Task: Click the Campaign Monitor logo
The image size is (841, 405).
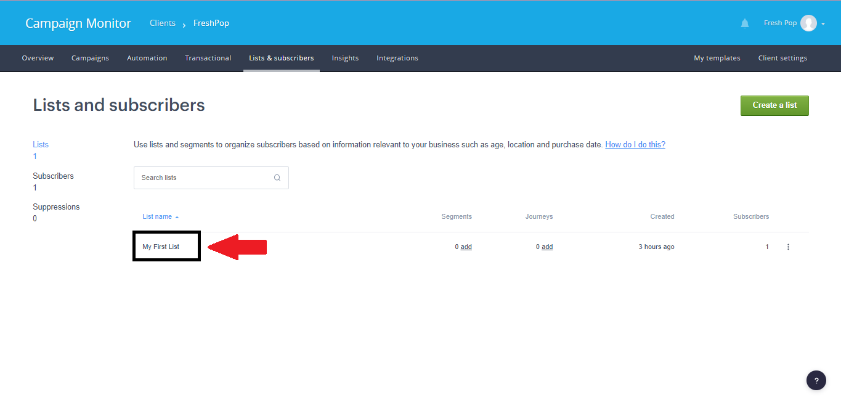Action: [x=78, y=23]
